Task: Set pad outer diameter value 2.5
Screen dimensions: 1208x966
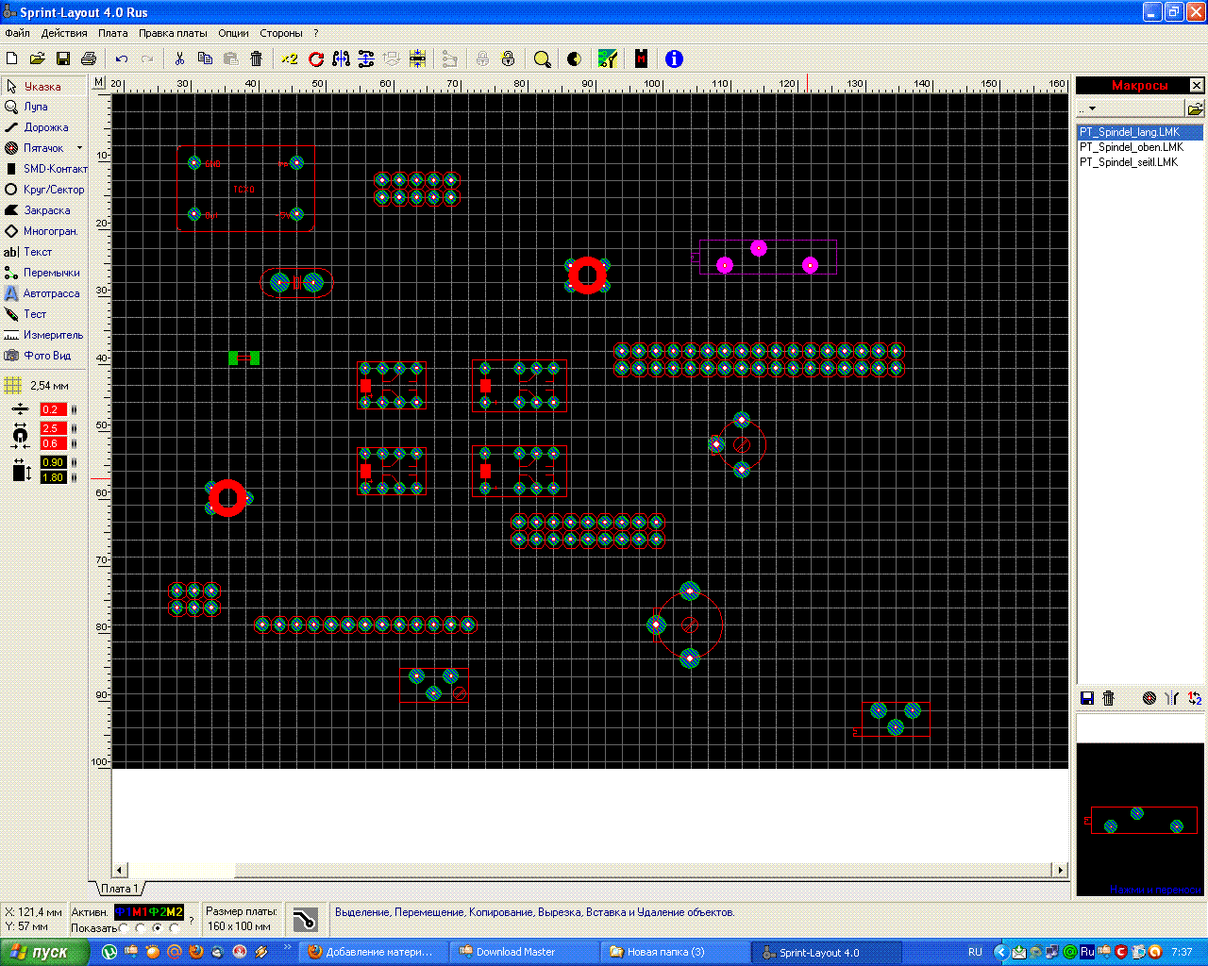Action: coord(53,428)
